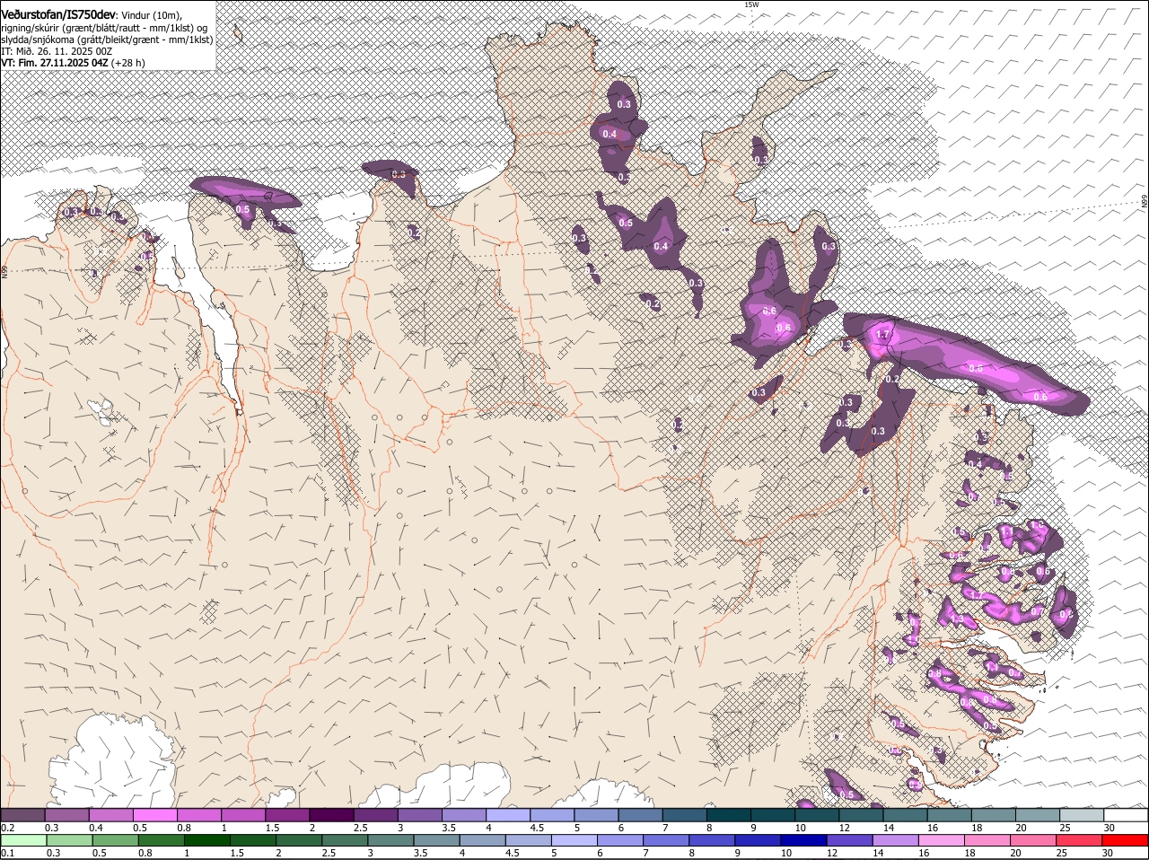1149x860 pixels.
Task: Pick the snow scale swatch between 3 and 3.5
Action: pyautogui.click(x=420, y=814)
